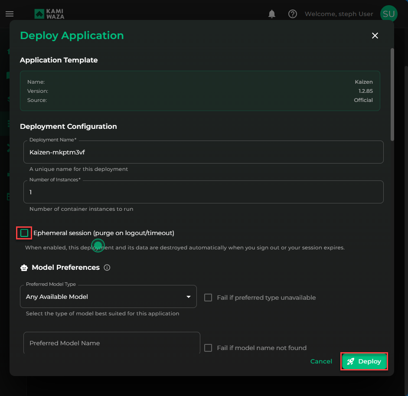Click the Model Preferences robot icon
408x396 pixels.
tap(24, 268)
